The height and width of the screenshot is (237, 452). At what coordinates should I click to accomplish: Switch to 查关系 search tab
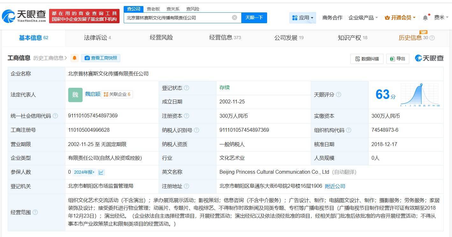point(173,9)
